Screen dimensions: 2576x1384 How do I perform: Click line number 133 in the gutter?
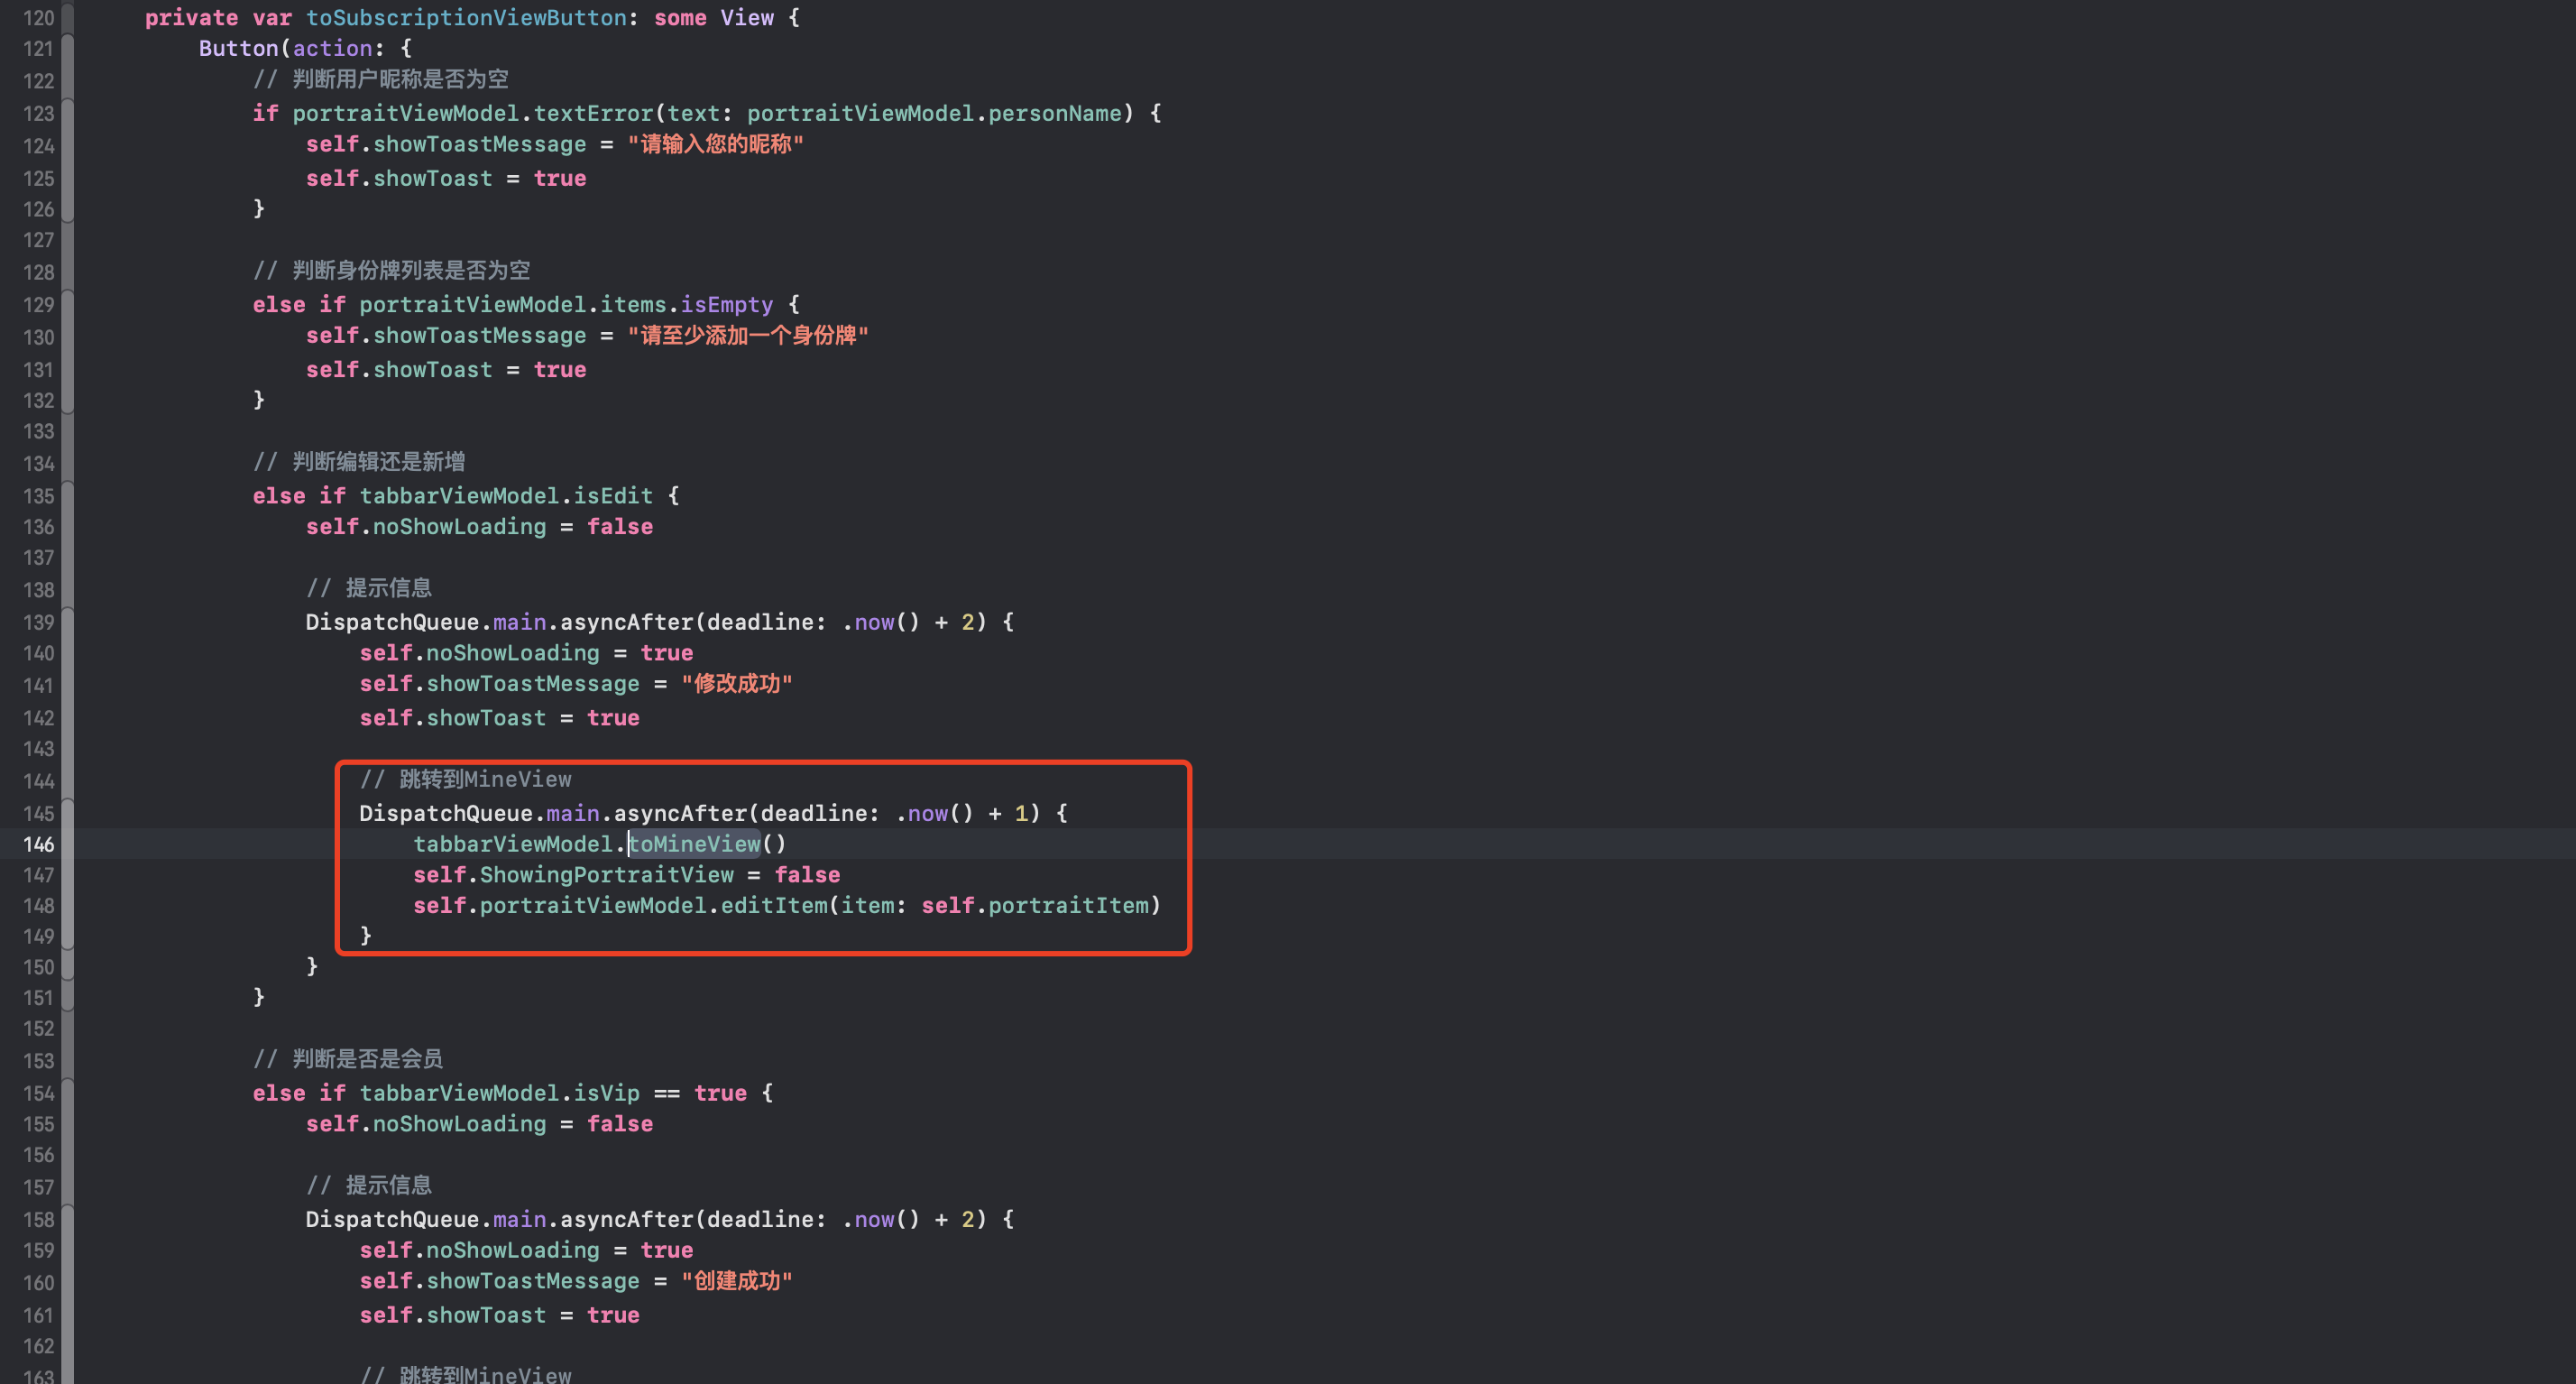click(39, 431)
